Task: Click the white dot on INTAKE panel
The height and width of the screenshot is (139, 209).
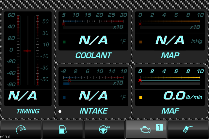Action: [60, 112]
